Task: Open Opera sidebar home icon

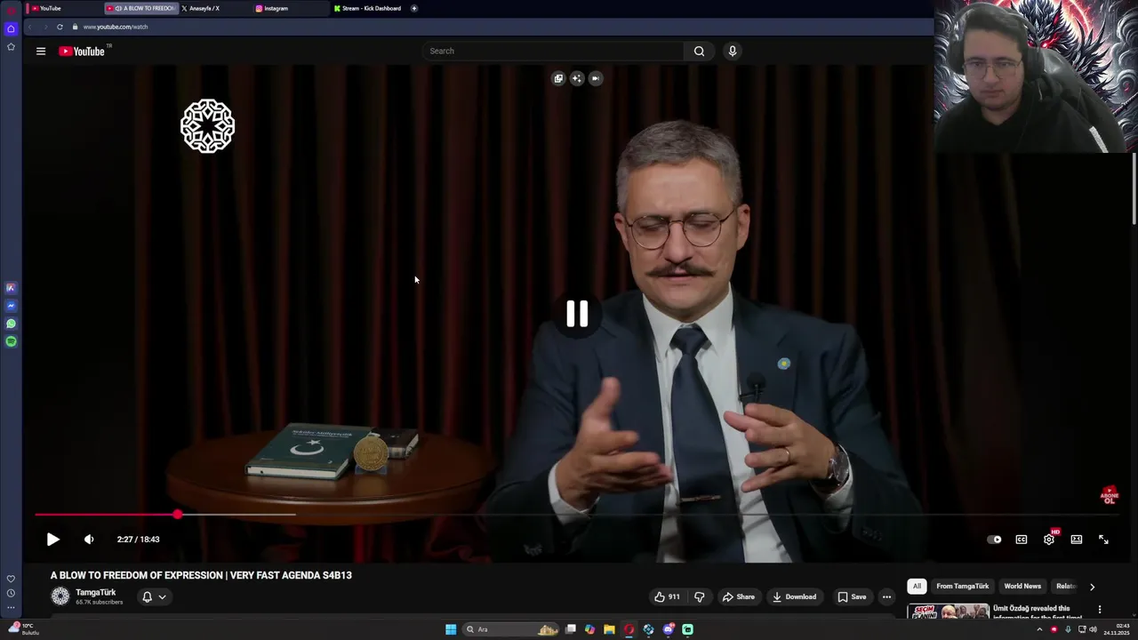Action: [x=11, y=28]
